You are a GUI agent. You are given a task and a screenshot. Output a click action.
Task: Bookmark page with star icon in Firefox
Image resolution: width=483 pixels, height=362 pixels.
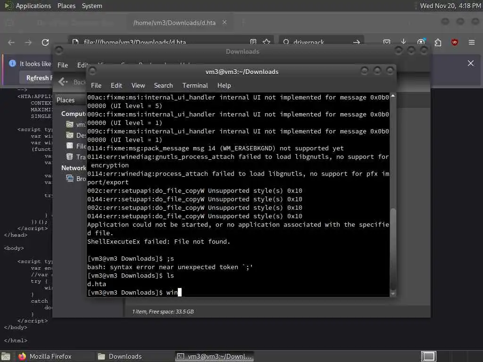click(x=266, y=42)
